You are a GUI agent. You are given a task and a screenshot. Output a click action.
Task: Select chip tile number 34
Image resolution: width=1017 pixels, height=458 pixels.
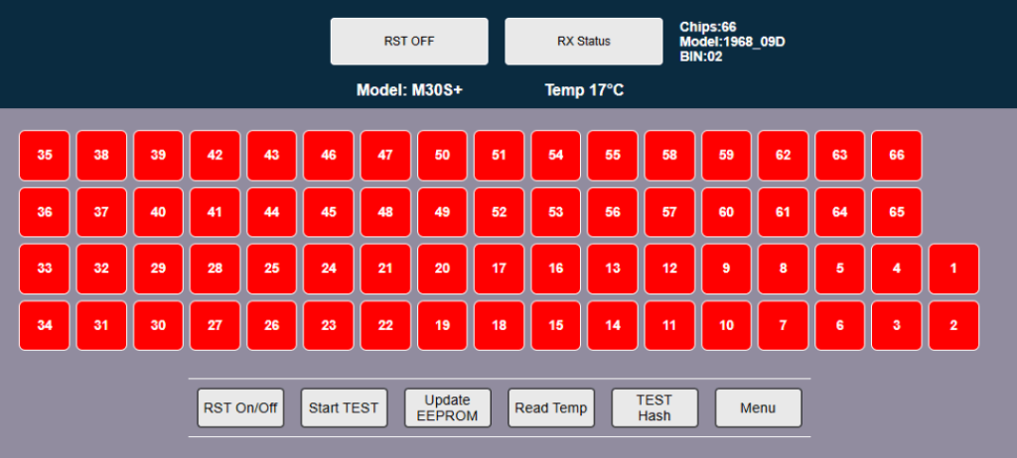pos(45,325)
